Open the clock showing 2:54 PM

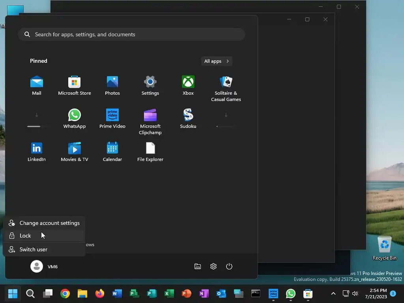pos(376,294)
